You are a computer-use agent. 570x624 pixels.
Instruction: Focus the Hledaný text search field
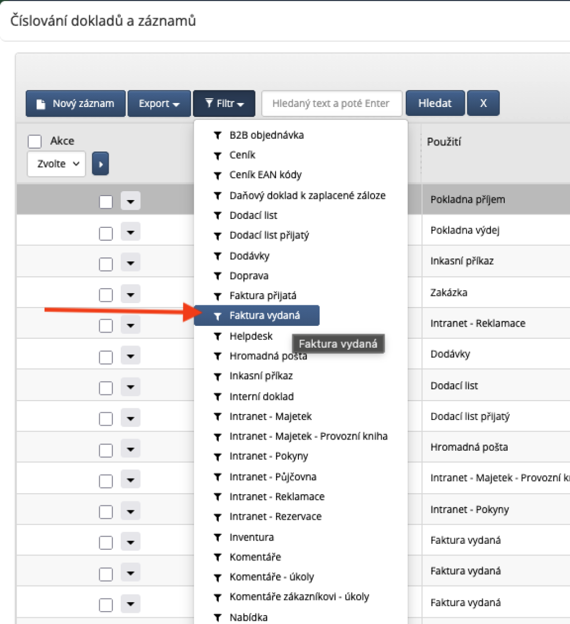coord(331,104)
